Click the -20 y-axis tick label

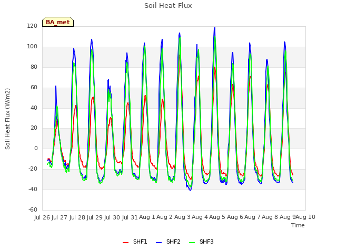click(x=33, y=169)
